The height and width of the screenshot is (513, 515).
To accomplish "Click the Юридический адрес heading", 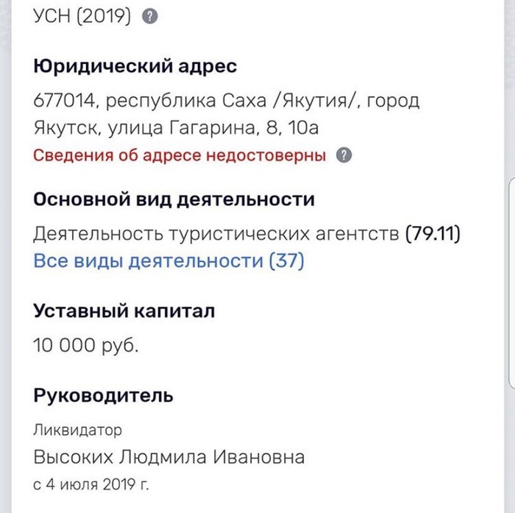I will [x=135, y=67].
